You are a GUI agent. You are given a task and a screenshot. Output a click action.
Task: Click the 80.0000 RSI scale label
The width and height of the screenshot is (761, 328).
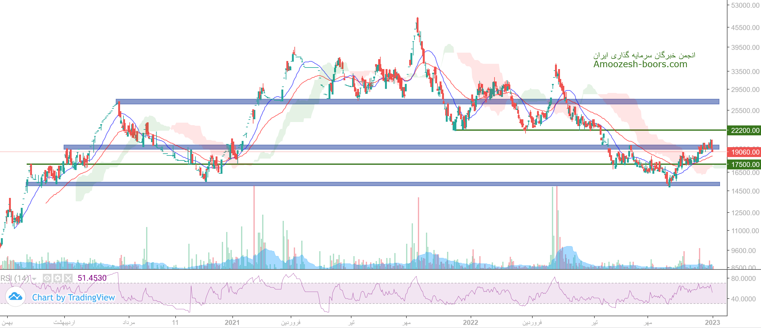(x=743, y=278)
